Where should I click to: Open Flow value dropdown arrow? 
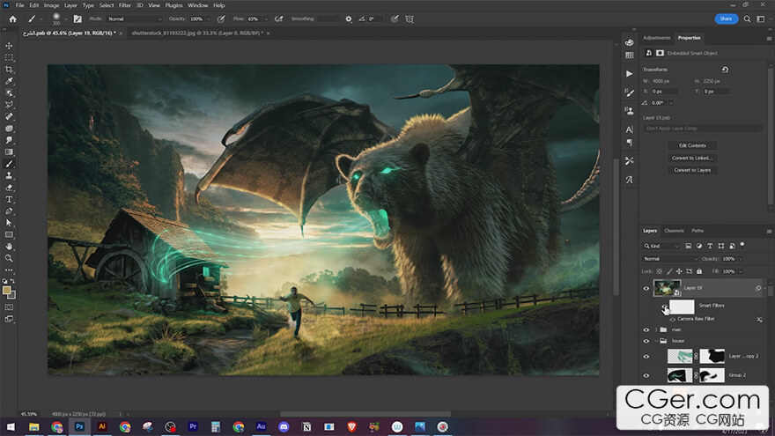[x=266, y=19]
